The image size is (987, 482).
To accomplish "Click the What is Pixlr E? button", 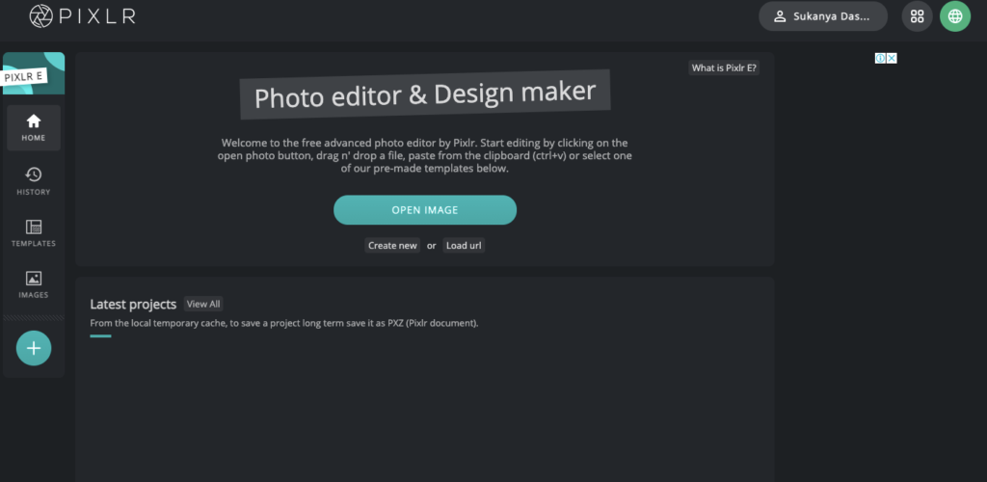I will [724, 67].
